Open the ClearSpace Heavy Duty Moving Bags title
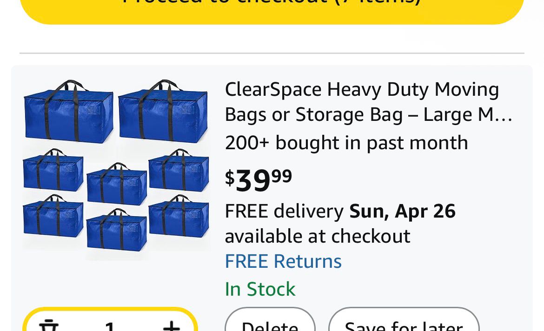This screenshot has height=331, width=544. (362, 89)
